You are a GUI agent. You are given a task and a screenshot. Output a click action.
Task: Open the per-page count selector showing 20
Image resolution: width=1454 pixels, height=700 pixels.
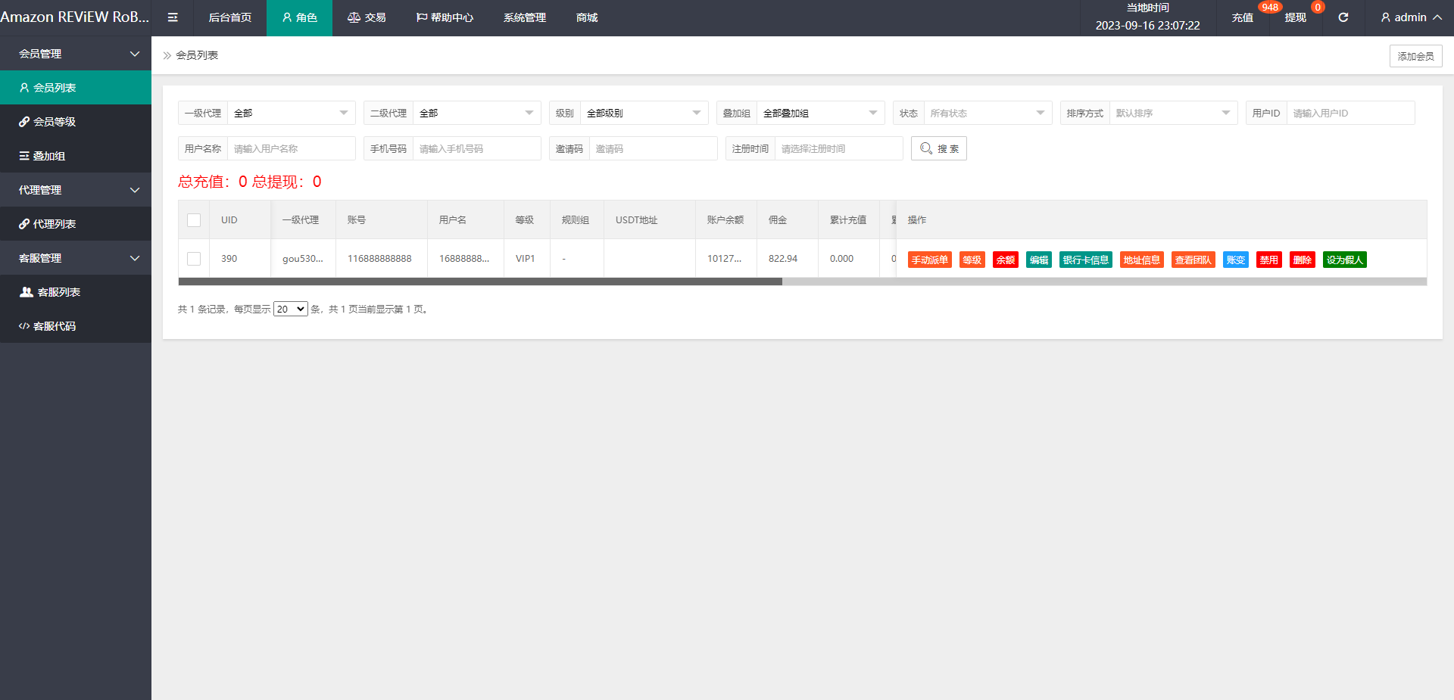[290, 309]
